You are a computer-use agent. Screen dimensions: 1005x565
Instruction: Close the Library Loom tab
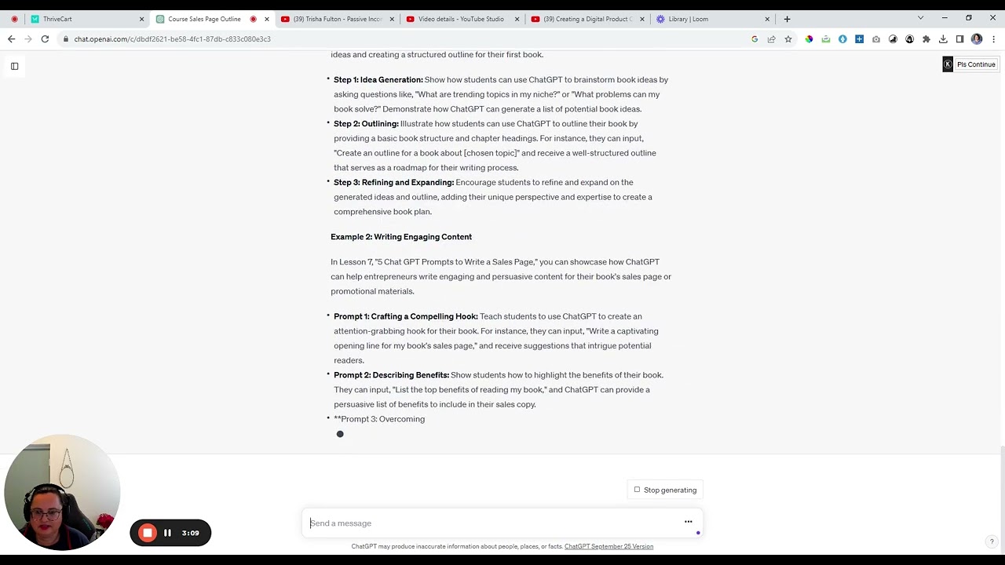click(767, 19)
